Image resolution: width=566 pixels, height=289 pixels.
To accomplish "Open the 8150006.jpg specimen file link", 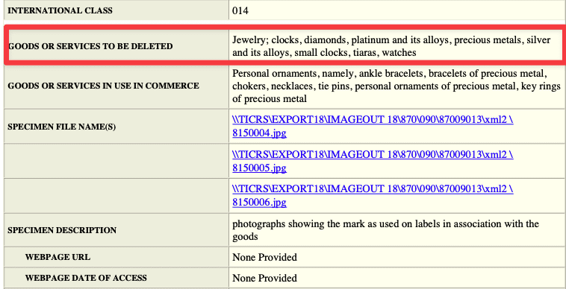I will click(x=373, y=195).
